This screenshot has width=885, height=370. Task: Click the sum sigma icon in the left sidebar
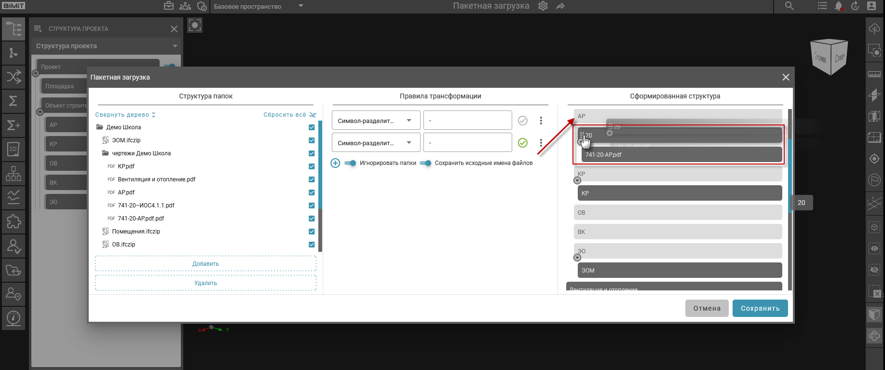pyautogui.click(x=13, y=101)
